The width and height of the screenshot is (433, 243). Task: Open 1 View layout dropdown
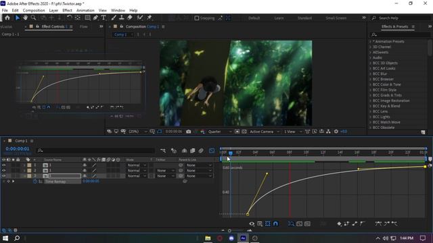point(293,132)
